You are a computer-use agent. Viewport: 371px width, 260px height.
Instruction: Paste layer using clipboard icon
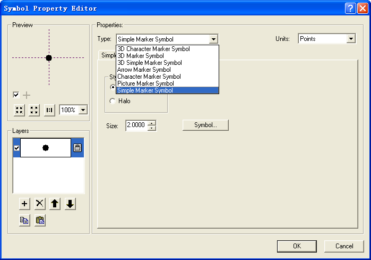tap(40, 220)
